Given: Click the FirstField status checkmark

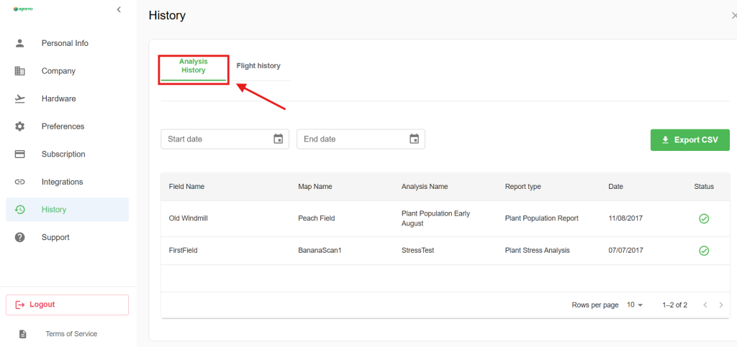Looking at the screenshot, I should click(704, 251).
